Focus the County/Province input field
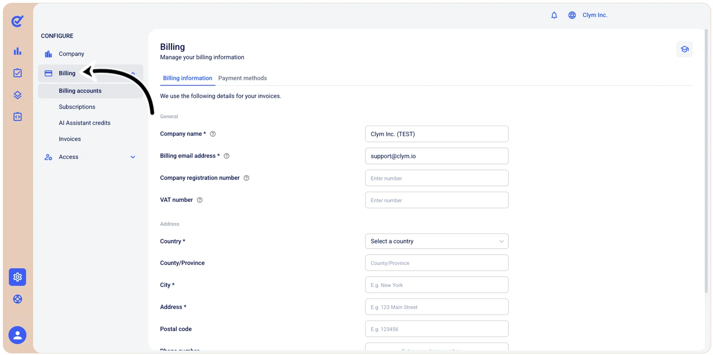Image resolution: width=713 pixels, height=355 pixels. pos(437,263)
